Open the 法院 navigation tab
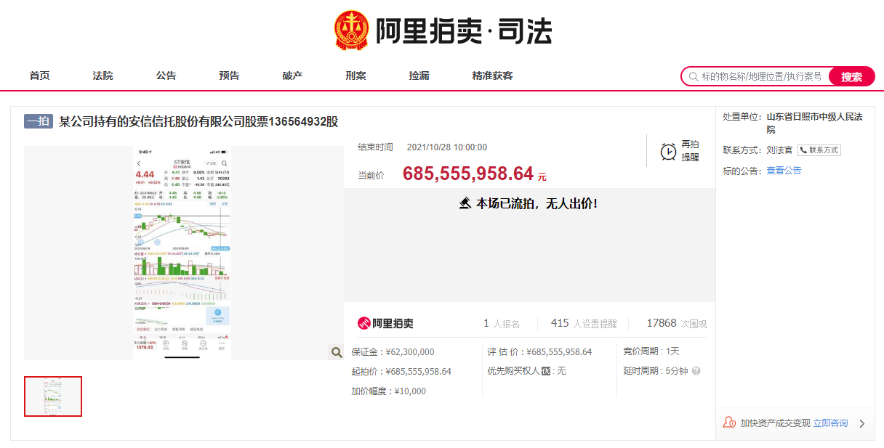Viewport: 884px width, 448px height. tap(103, 76)
